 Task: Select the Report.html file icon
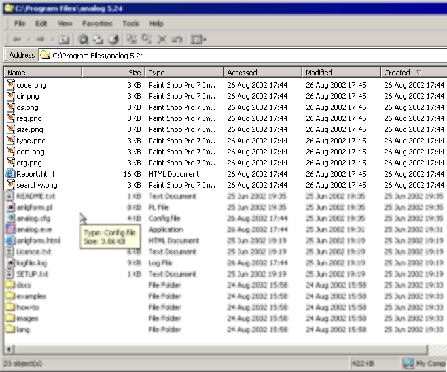[x=10, y=174]
